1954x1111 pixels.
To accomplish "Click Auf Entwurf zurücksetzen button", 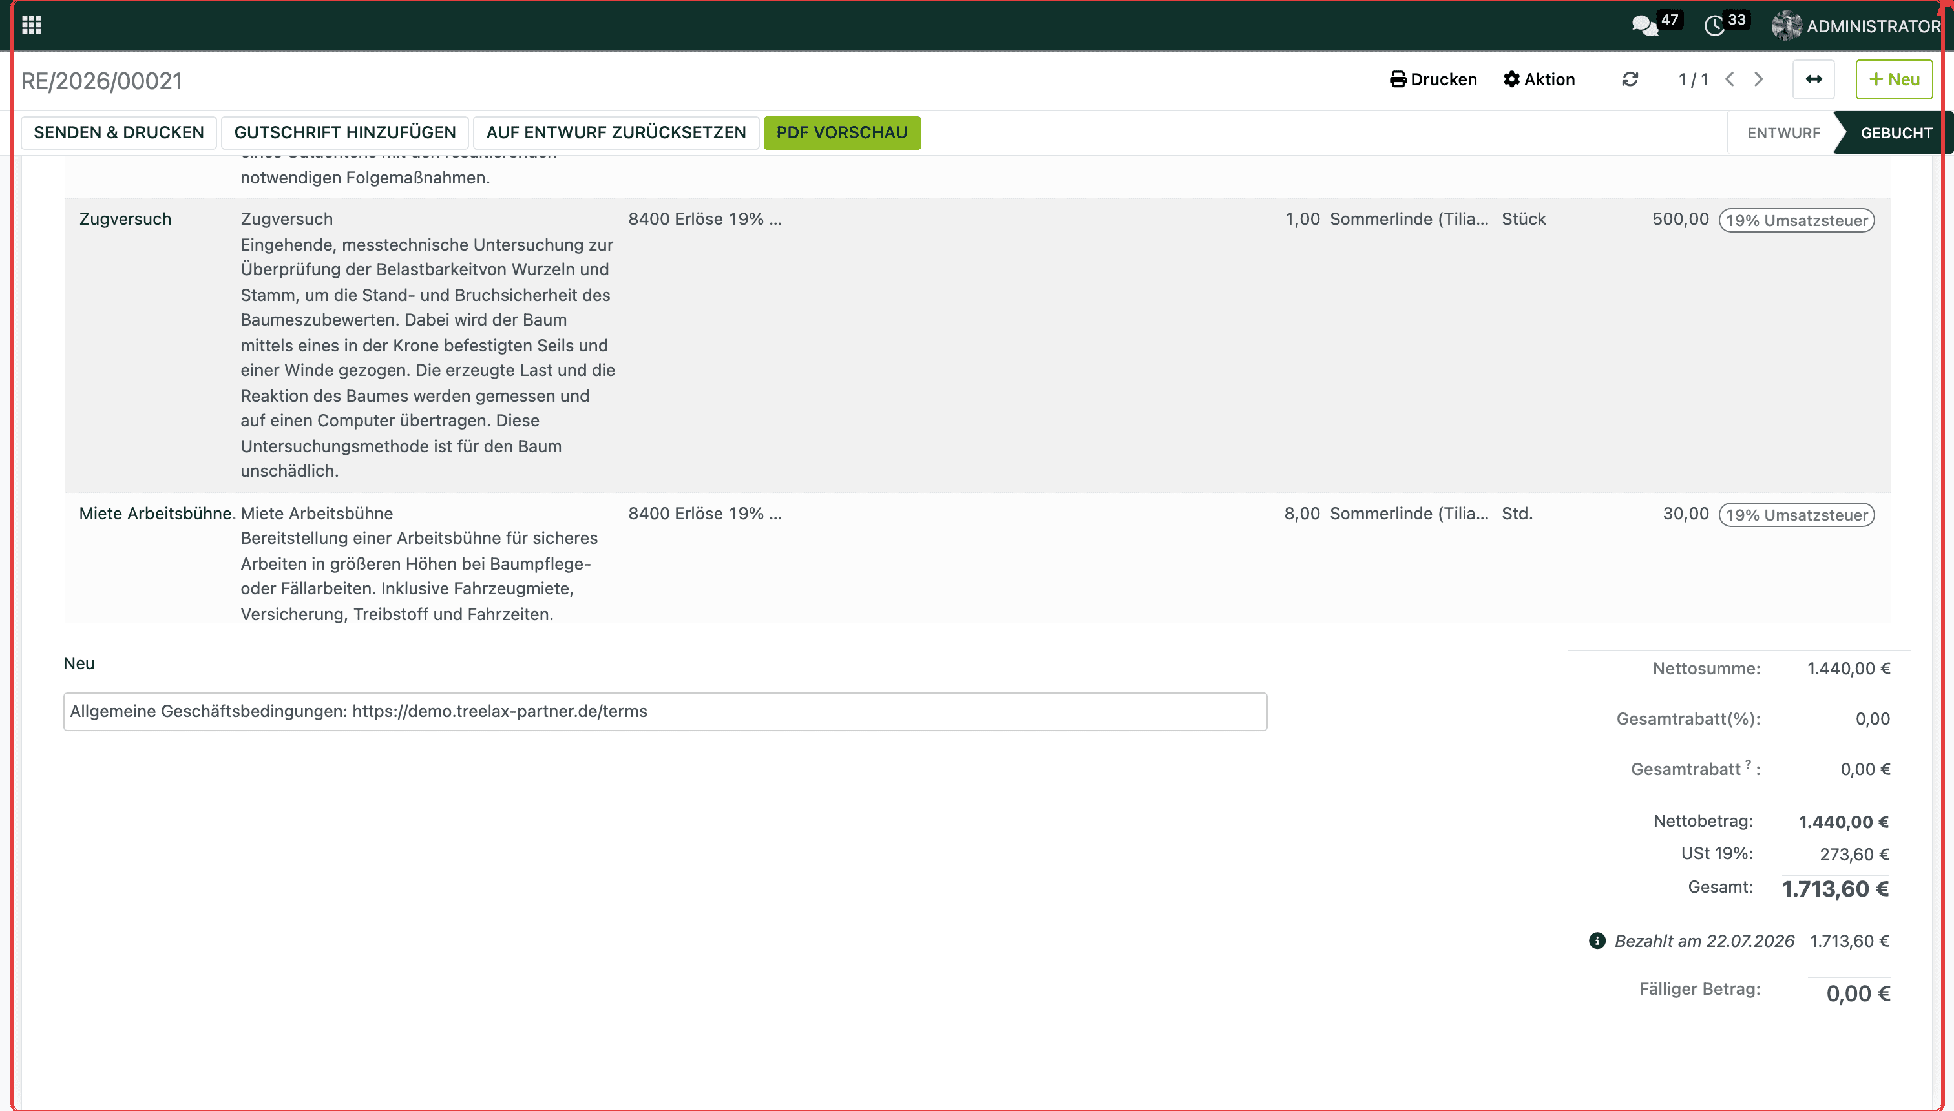I will pos(616,133).
